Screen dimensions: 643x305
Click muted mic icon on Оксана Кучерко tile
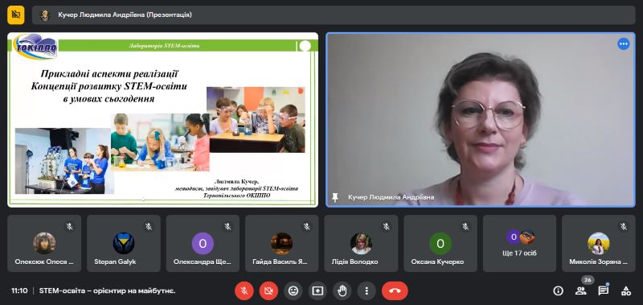[465, 227]
